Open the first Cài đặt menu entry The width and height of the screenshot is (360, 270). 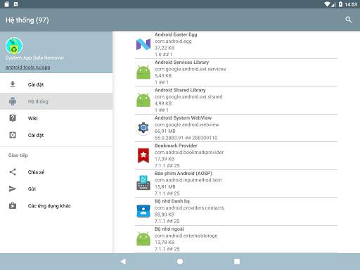pyautogui.click(x=56, y=84)
